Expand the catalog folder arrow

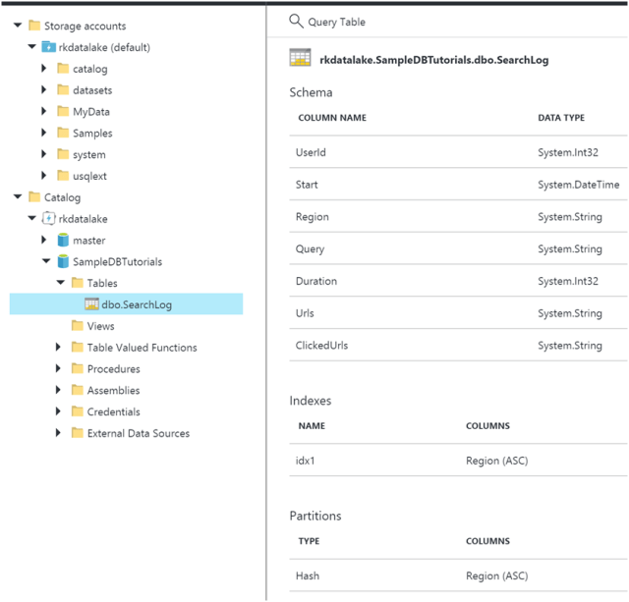(x=44, y=68)
